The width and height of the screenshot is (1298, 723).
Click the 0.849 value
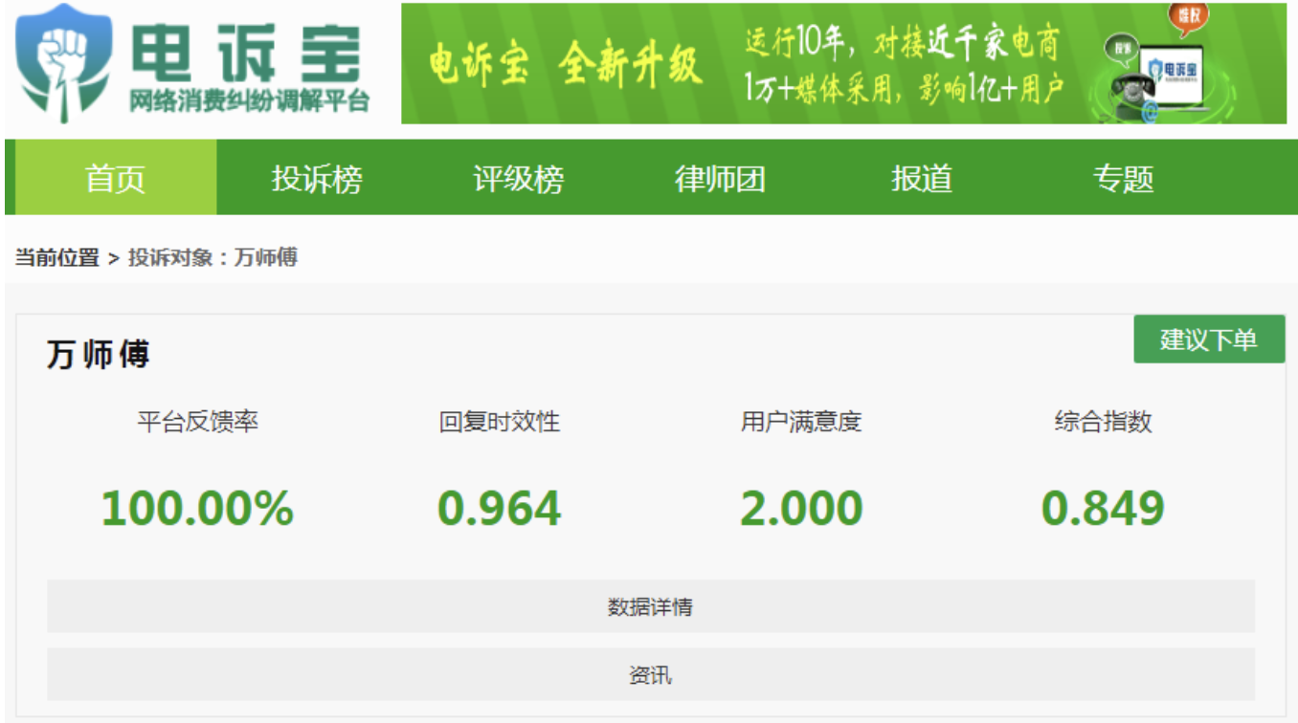(1104, 508)
